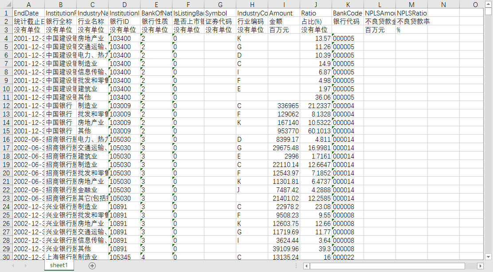Select column O header
The width and height of the screenshot is (493, 272).
475,5
